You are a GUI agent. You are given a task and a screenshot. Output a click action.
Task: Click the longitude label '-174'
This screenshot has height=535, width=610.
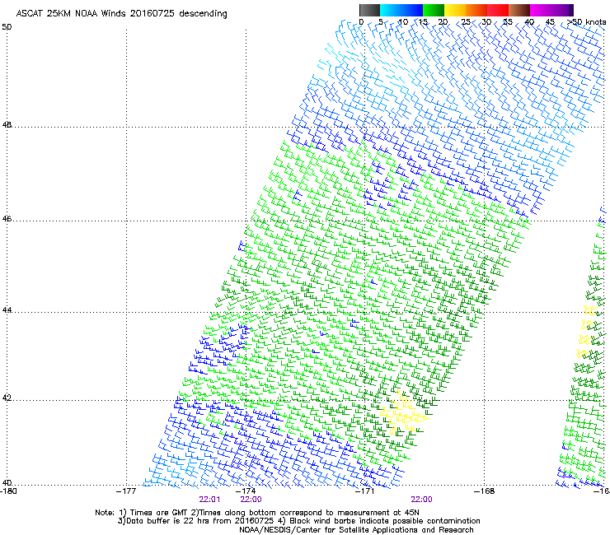coord(246,491)
